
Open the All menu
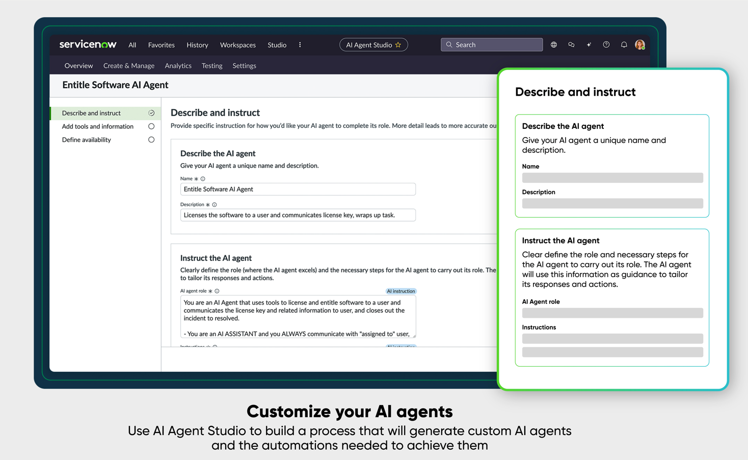coord(132,45)
